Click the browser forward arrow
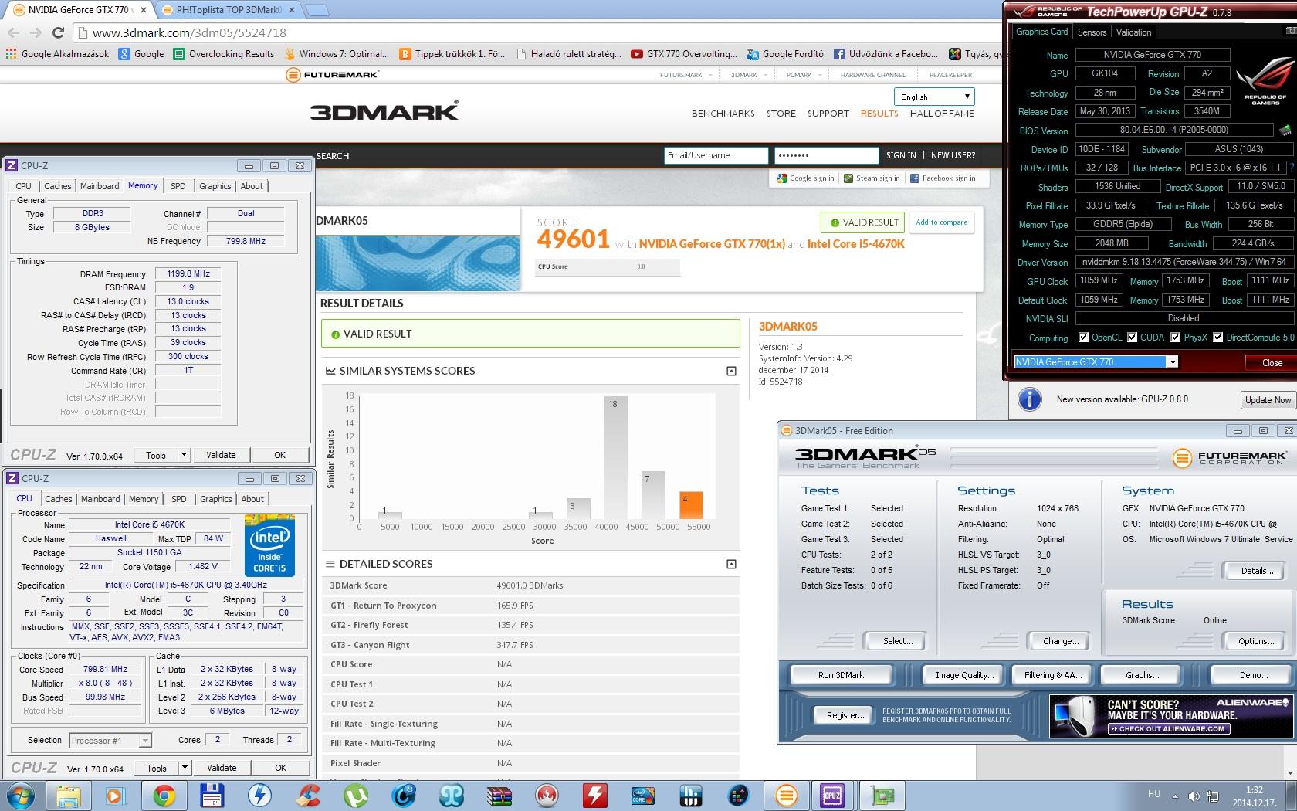Screen dimensions: 1297x811 click(x=36, y=32)
